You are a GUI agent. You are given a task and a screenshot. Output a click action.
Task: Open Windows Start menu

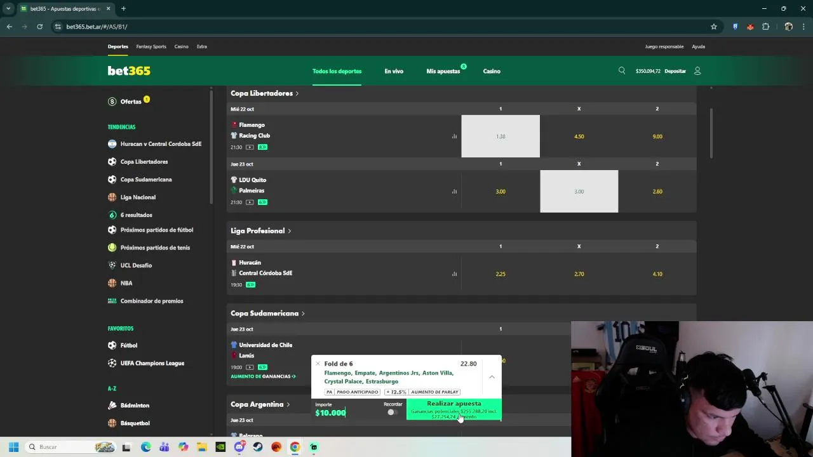point(13,447)
